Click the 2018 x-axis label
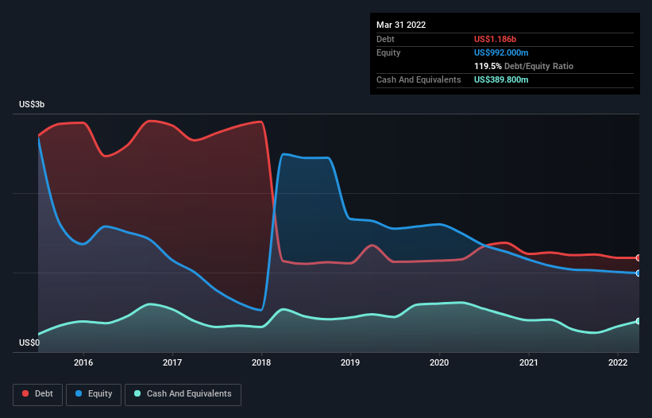 pos(261,362)
